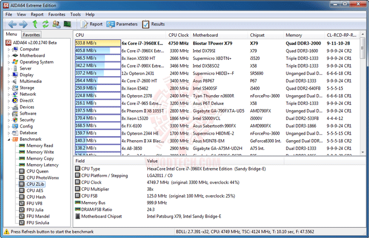
Task: Select the CPU AES benchmark
Action: pyautogui.click(x=31, y=190)
